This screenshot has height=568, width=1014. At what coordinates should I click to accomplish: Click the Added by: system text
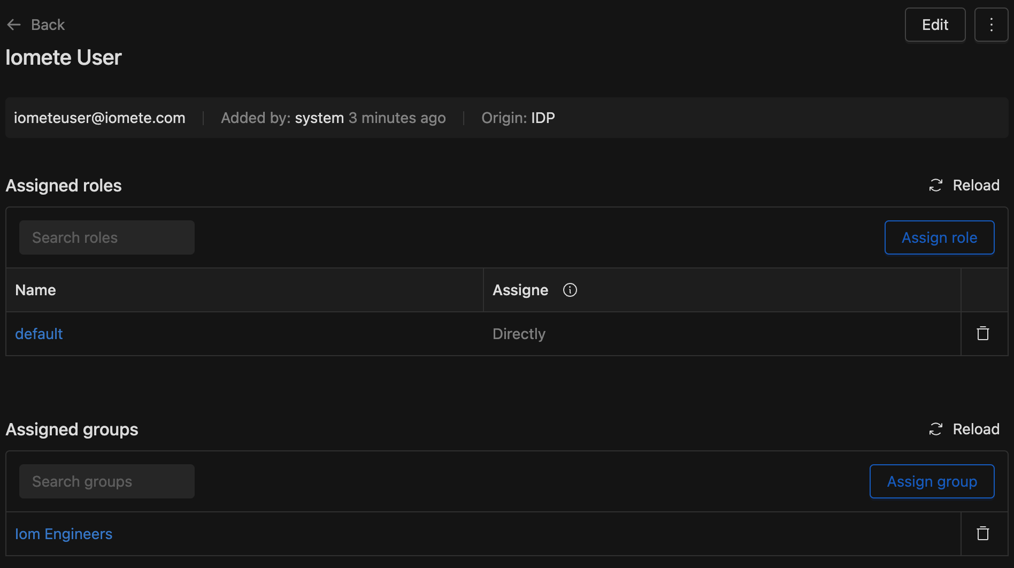[x=282, y=118]
